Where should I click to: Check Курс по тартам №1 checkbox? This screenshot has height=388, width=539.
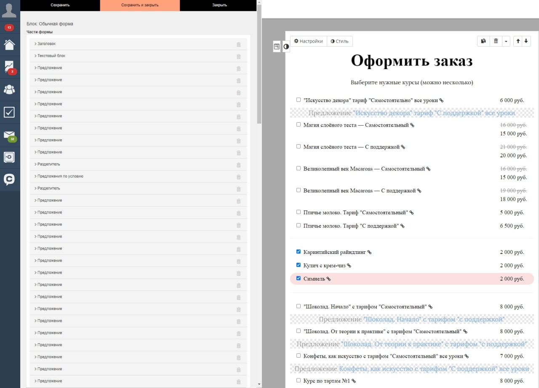click(299, 380)
